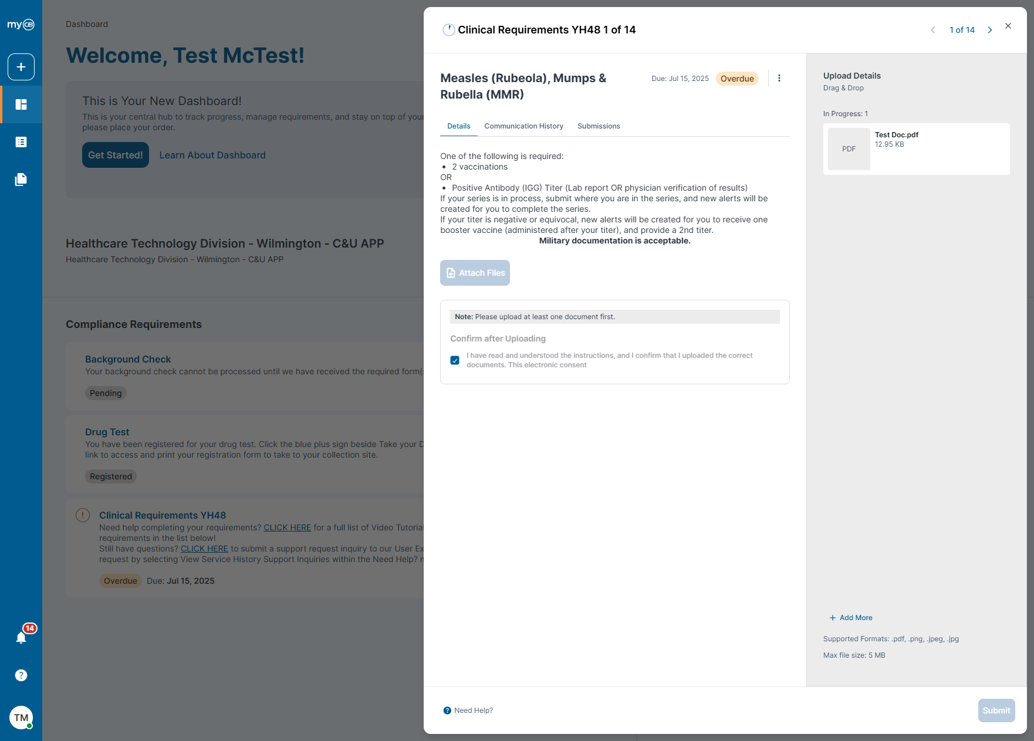Viewport: 1034px width, 741px height.
Task: Click the progress circle icon beside panel title
Action: tap(448, 30)
